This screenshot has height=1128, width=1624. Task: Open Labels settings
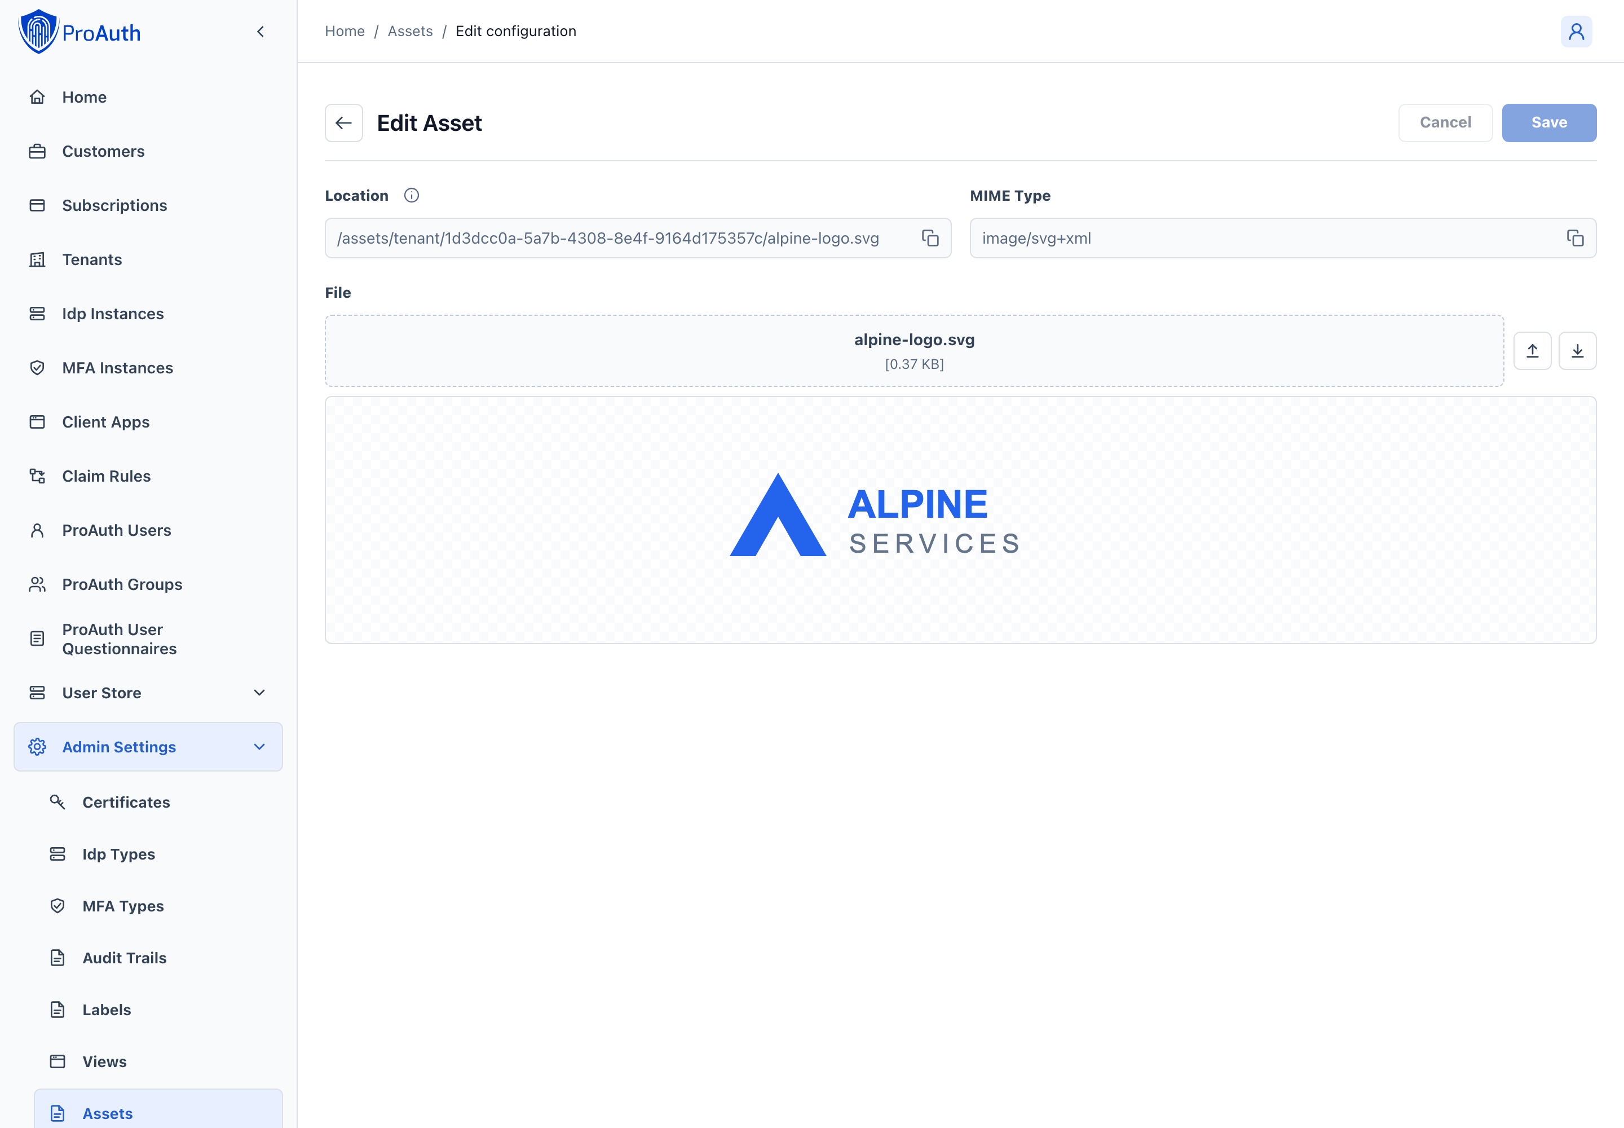click(158, 1010)
